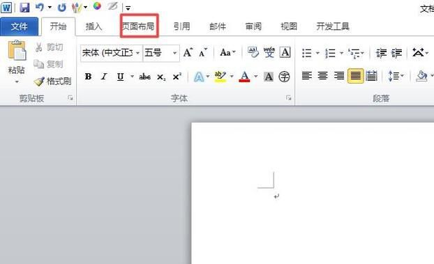
Task: Click the Decrease Indent icon
Action: point(381,52)
